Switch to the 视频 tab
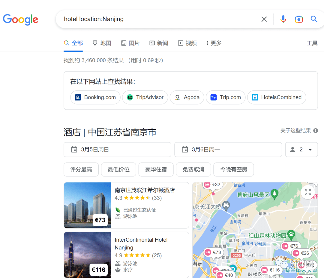This screenshot has width=324, height=278. [187, 43]
